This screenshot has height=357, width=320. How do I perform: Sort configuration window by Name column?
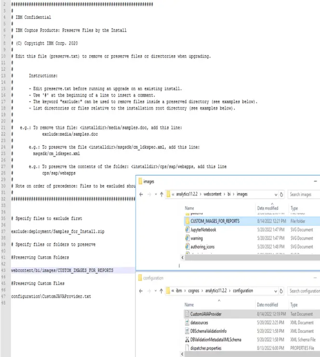point(189,305)
